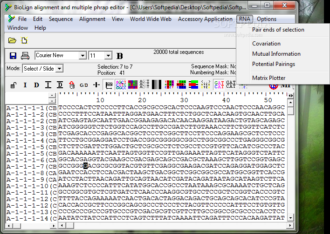Open the Window menu

(18, 28)
